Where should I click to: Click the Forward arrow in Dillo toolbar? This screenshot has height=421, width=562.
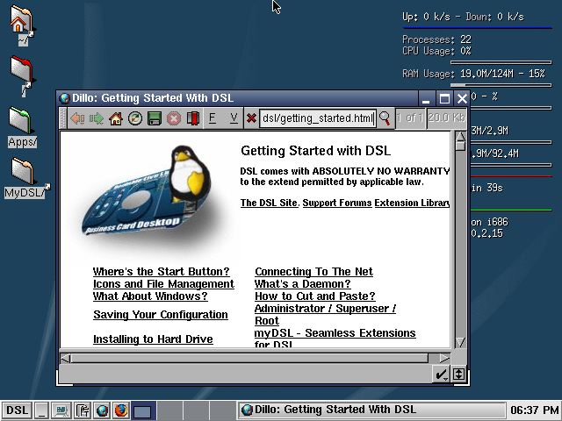click(97, 118)
